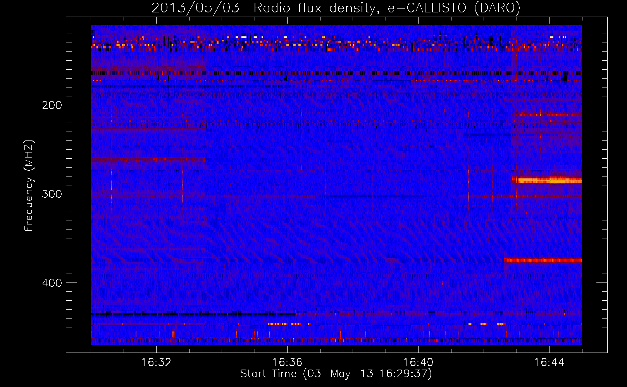Screen dimensions: 627x387
Task: Click the "Frequency (MHZ)" axis label
Action: (x=29, y=186)
